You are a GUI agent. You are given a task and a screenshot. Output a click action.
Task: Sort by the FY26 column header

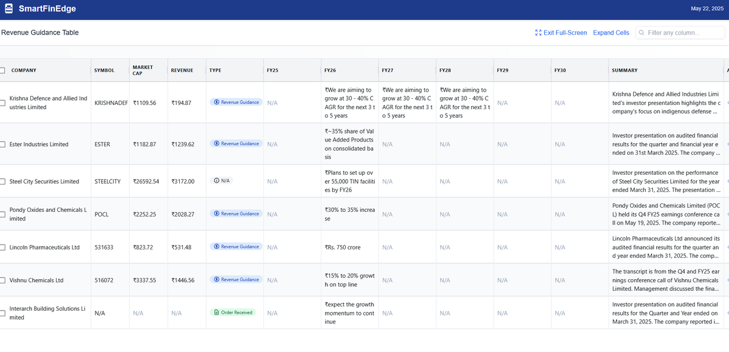click(330, 70)
